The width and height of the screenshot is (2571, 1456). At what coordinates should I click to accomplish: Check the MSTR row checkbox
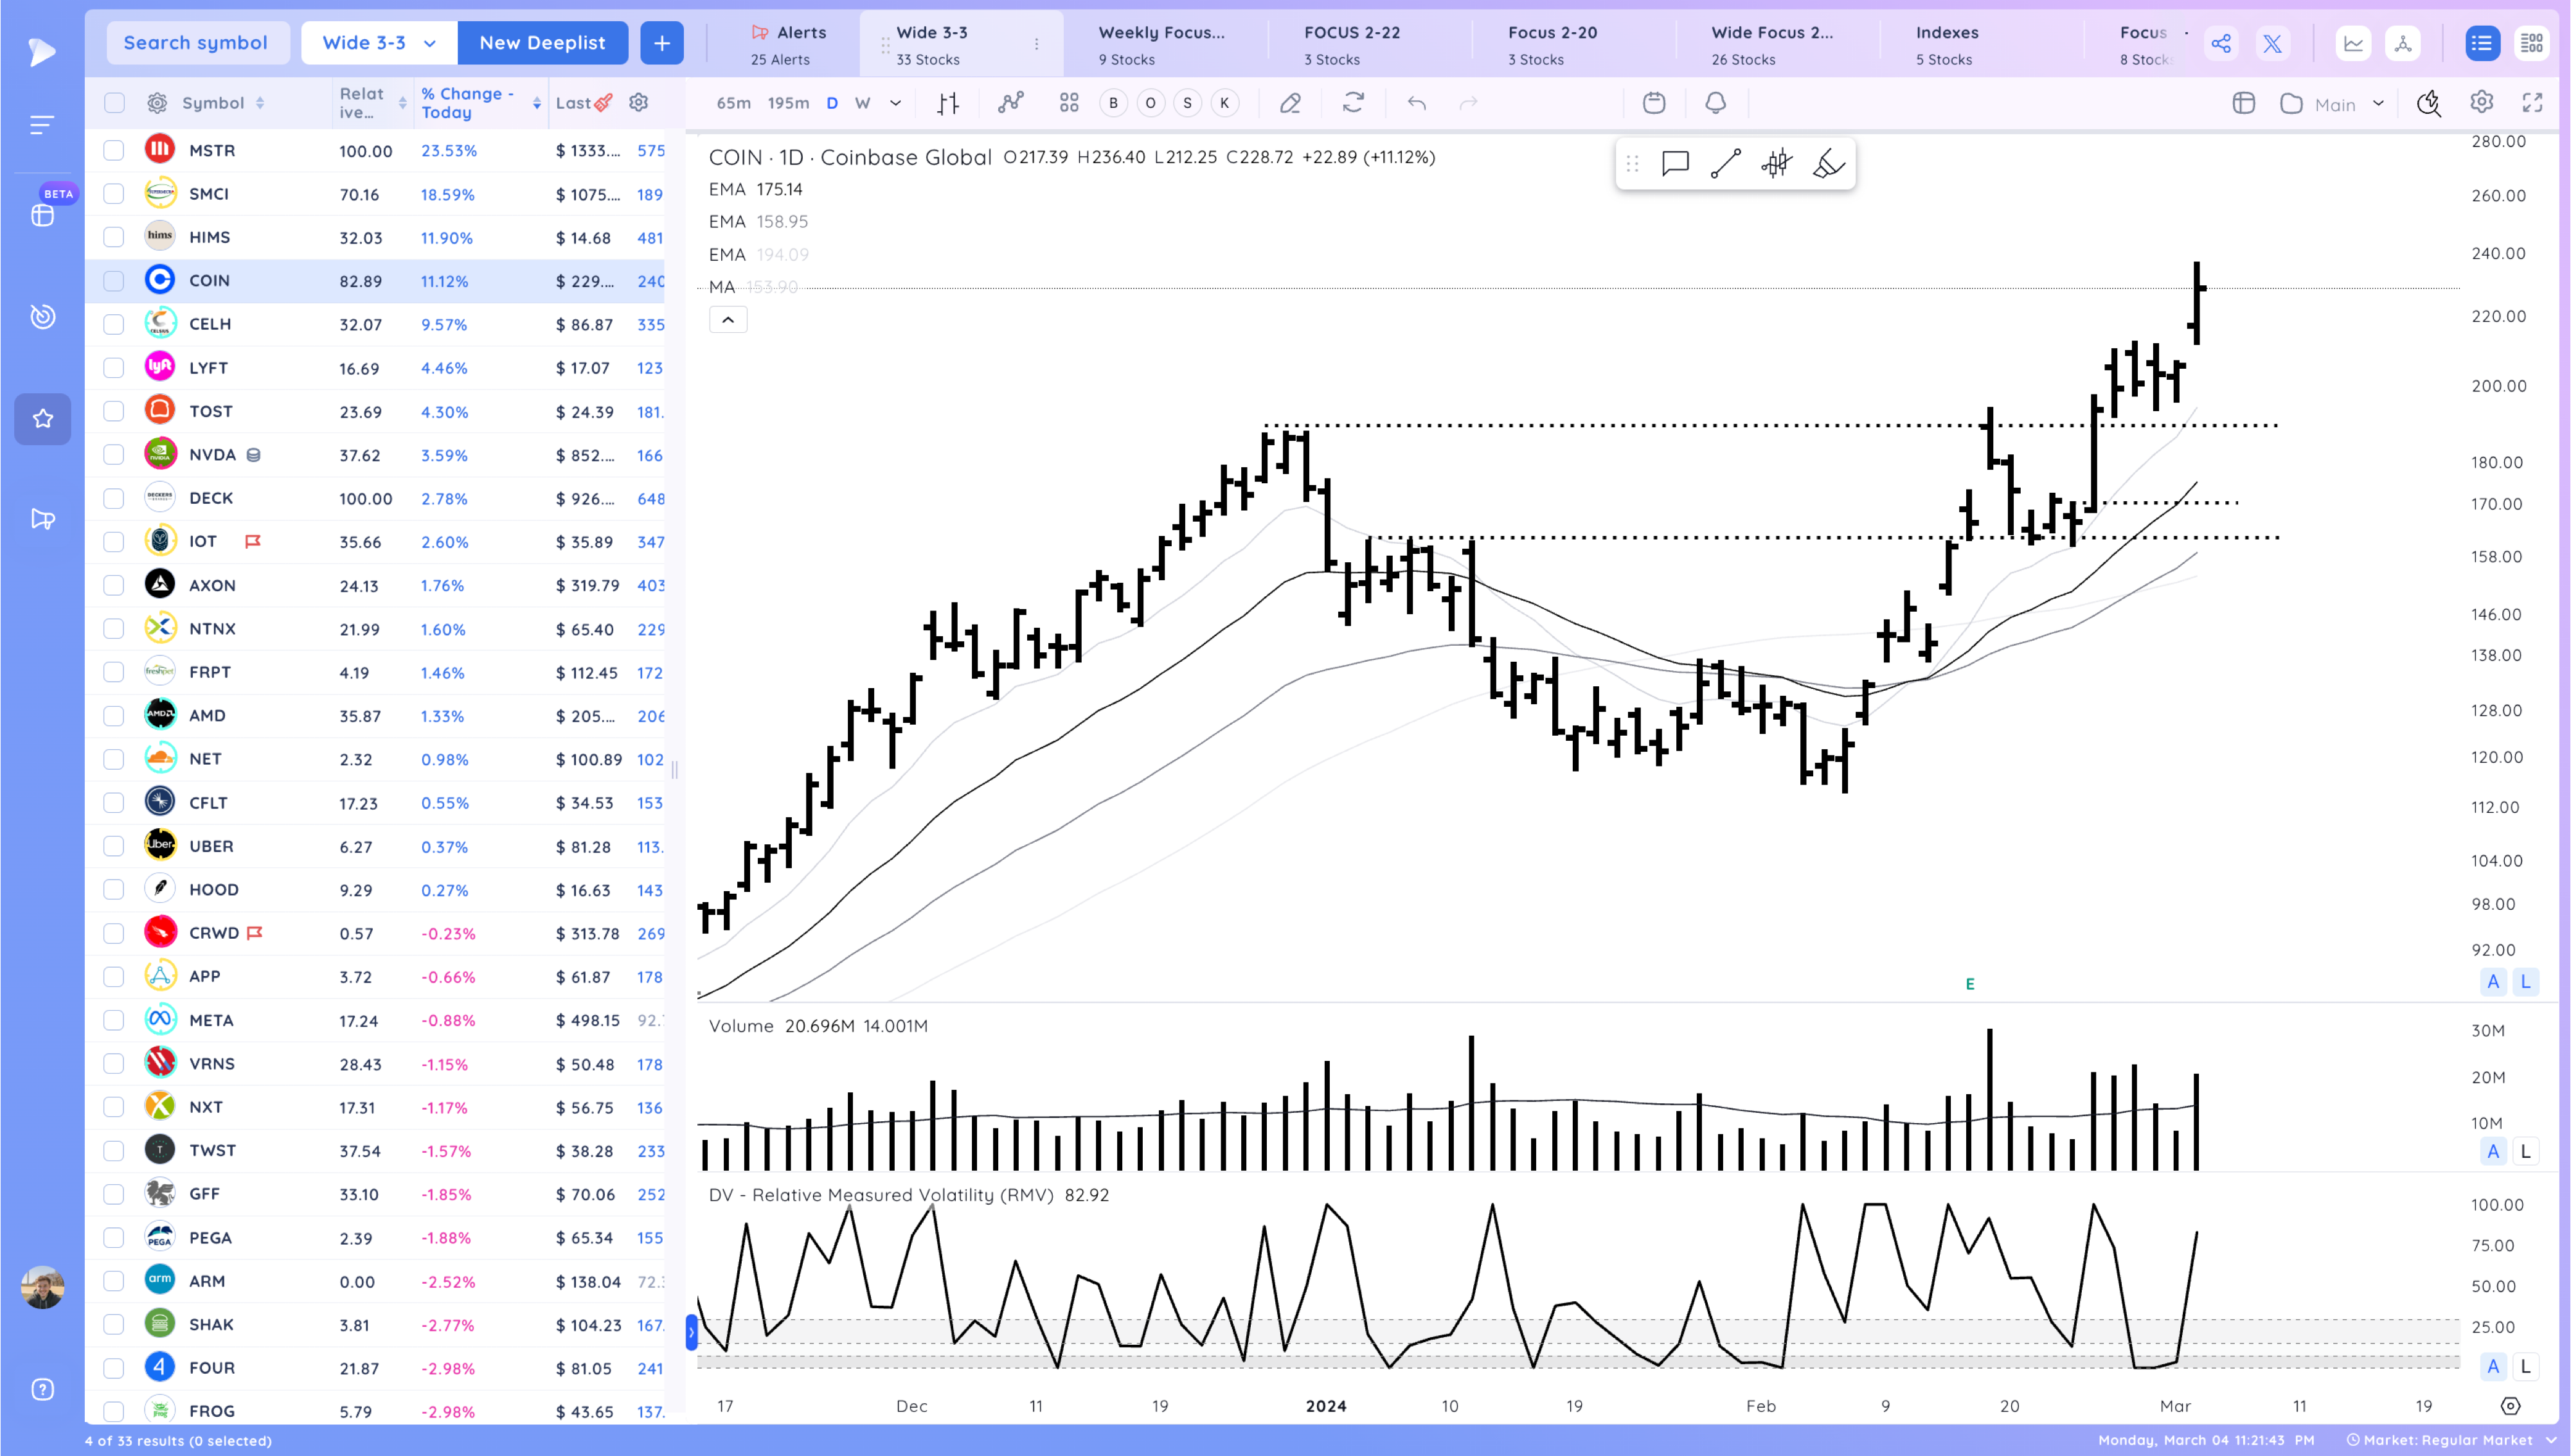(x=114, y=150)
